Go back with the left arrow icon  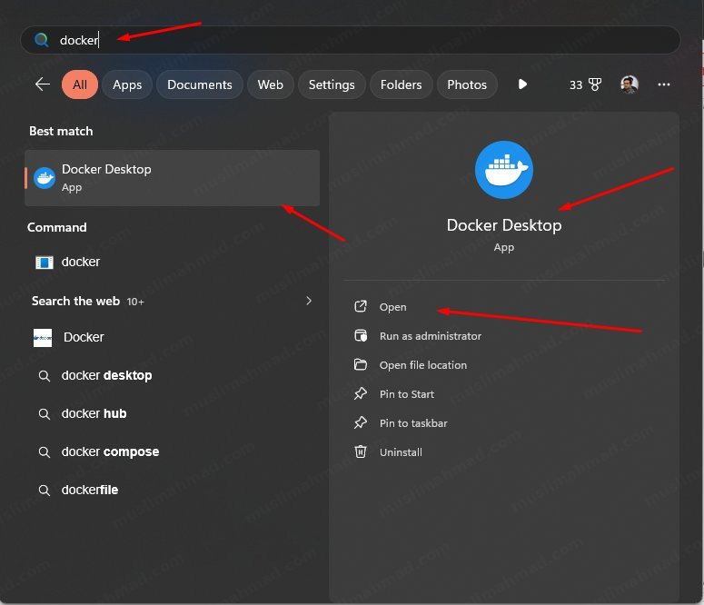(x=43, y=84)
